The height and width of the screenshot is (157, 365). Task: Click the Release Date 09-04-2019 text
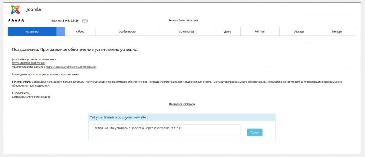click(184, 20)
